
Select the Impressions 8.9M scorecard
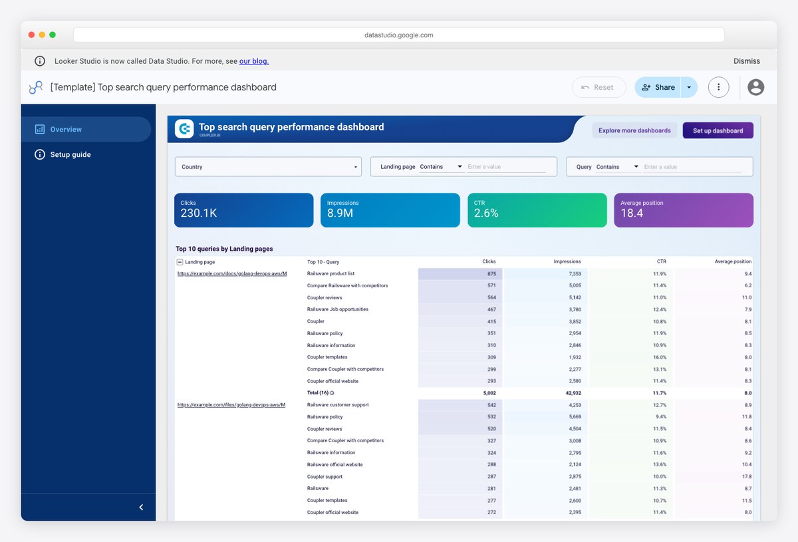390,210
